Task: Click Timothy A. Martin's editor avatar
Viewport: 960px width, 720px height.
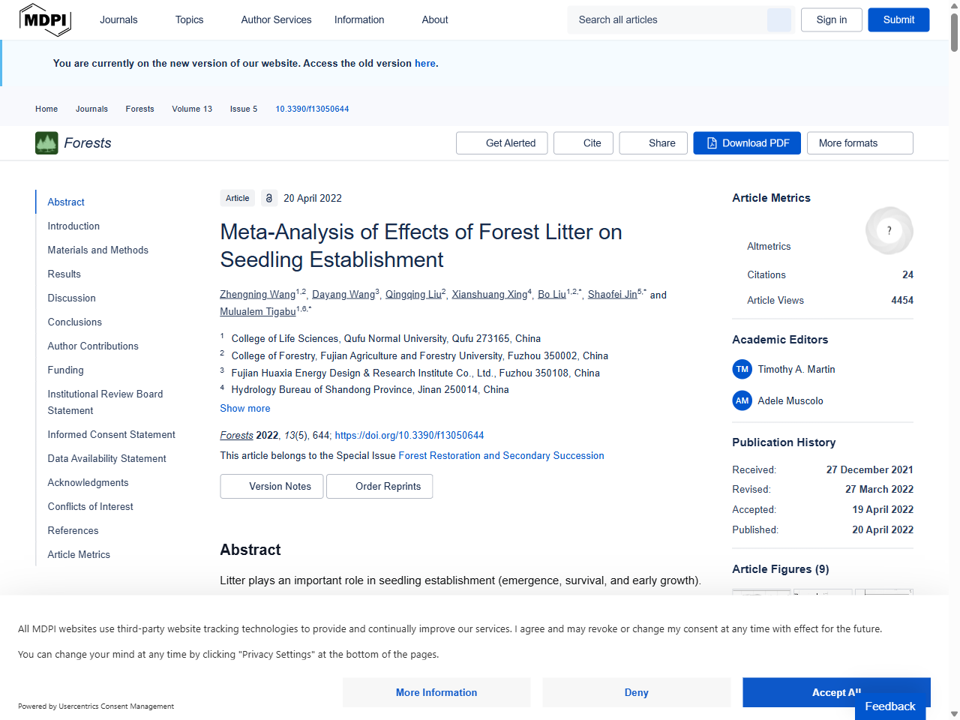Action: click(742, 369)
